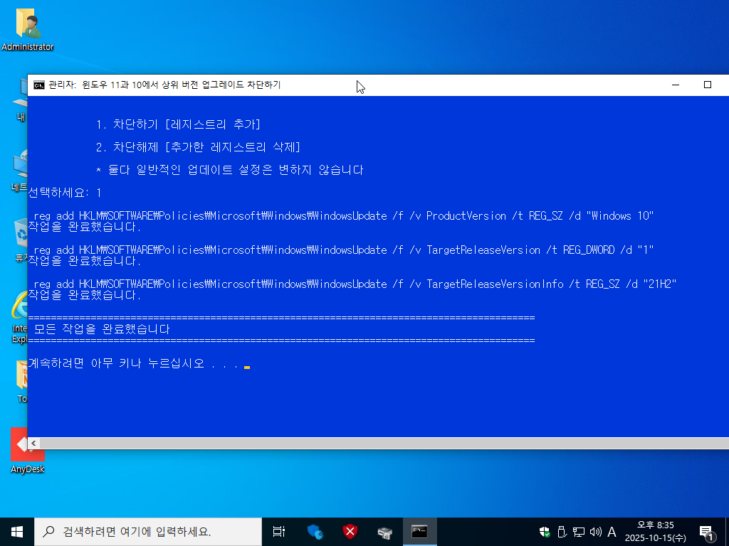Open Task View on the taskbar
The width and height of the screenshot is (729, 546).
pos(279,532)
